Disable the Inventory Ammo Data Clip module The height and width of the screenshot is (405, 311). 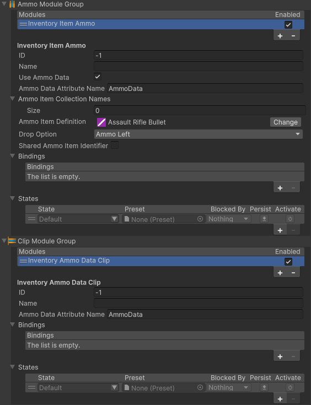pyautogui.click(x=288, y=262)
